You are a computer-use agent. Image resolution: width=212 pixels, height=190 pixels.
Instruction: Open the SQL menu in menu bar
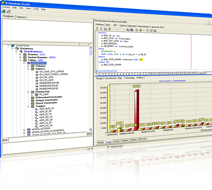[x=21, y=8]
